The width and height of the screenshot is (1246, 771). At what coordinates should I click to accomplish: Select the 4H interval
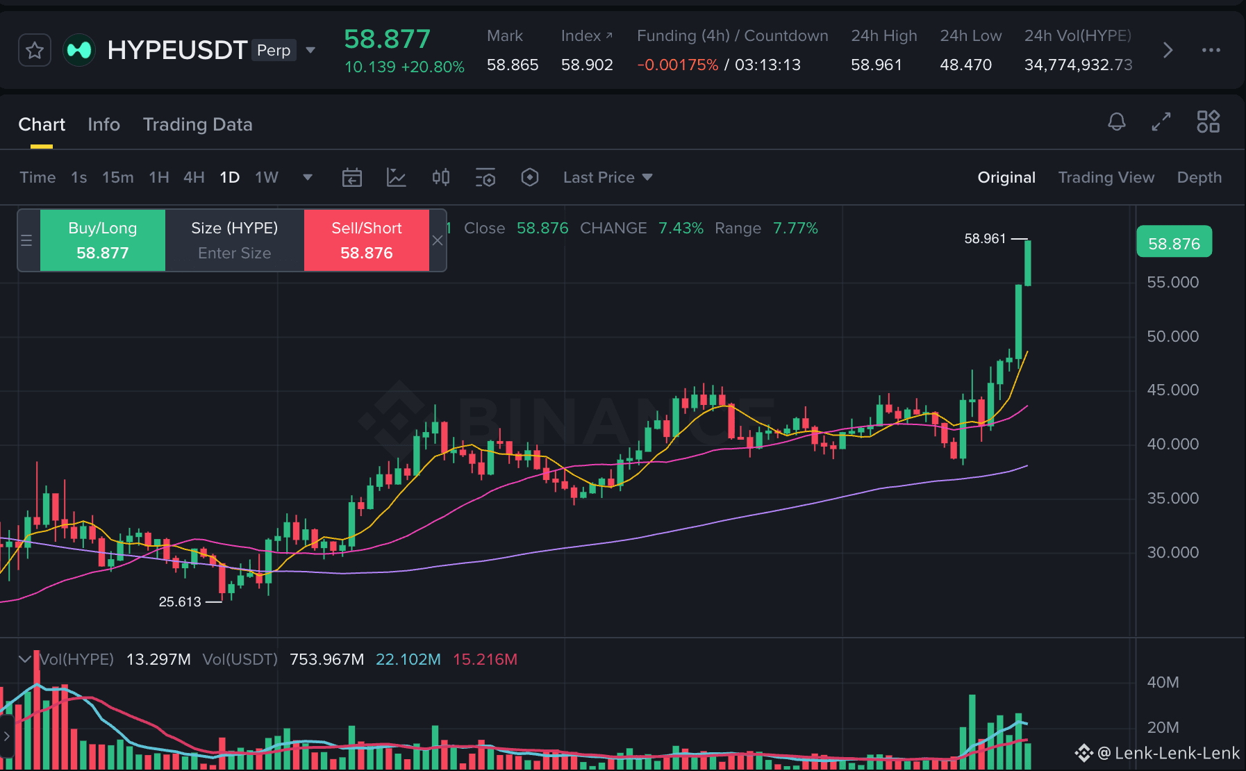(x=194, y=177)
